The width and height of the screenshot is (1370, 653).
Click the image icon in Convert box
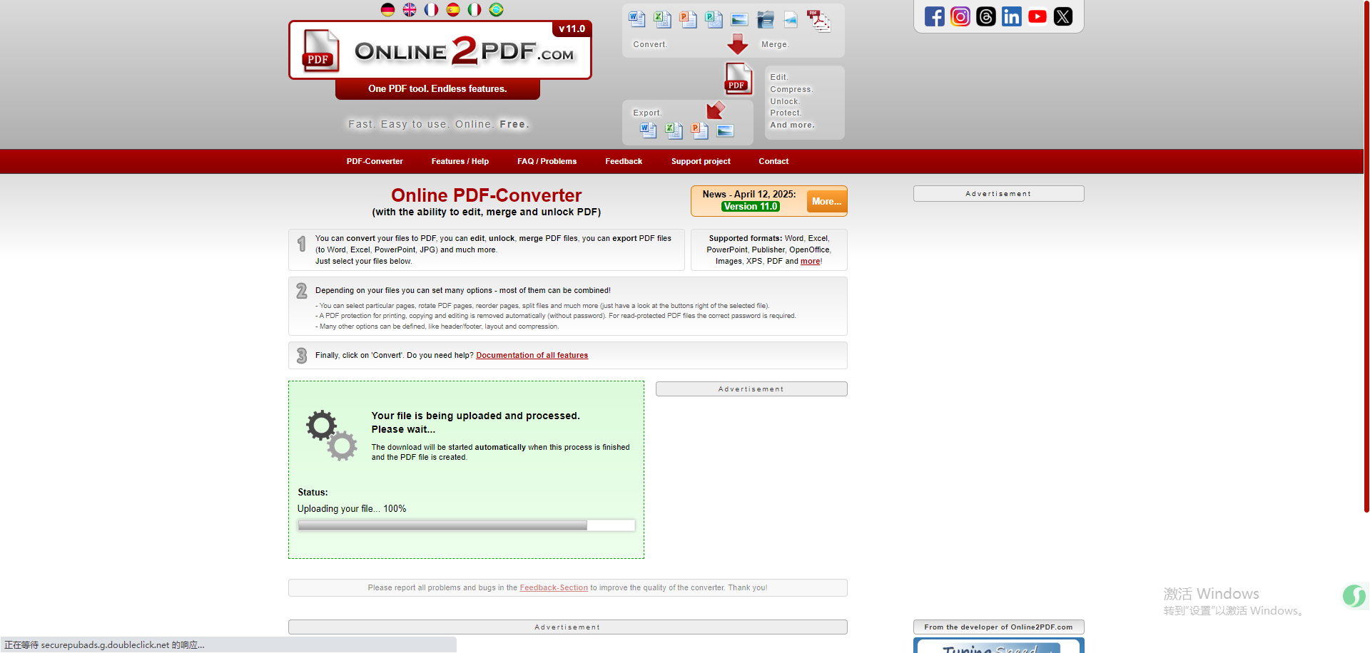[x=739, y=19]
